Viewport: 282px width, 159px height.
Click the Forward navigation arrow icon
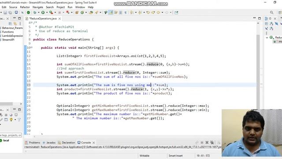tap(167, 12)
